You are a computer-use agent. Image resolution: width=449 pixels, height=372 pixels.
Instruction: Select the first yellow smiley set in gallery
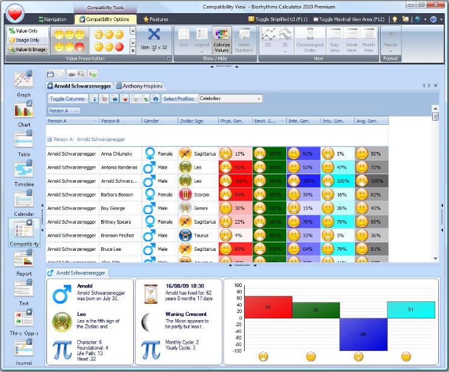click(x=69, y=40)
